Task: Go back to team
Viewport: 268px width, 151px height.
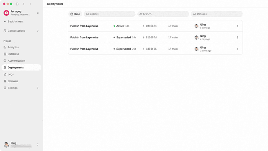Action: pos(14,21)
